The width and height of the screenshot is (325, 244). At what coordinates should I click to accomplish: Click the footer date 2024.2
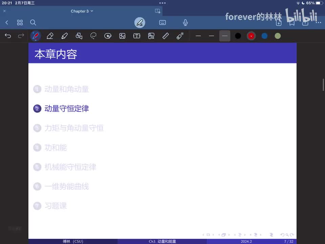point(246,242)
